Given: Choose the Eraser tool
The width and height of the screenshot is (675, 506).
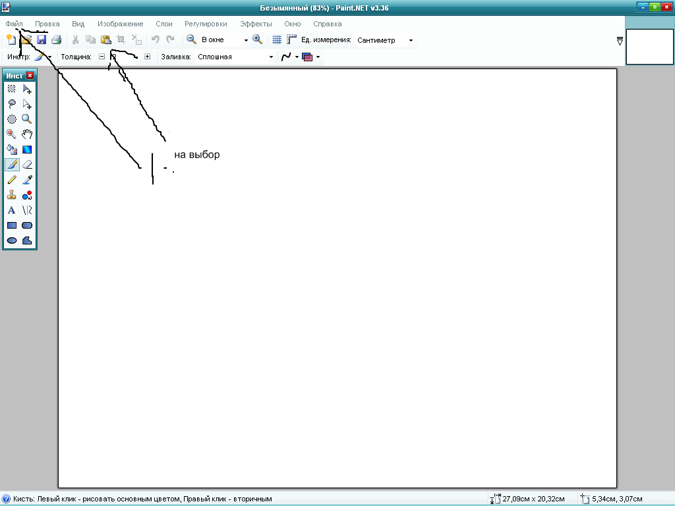Looking at the screenshot, I should point(27,165).
